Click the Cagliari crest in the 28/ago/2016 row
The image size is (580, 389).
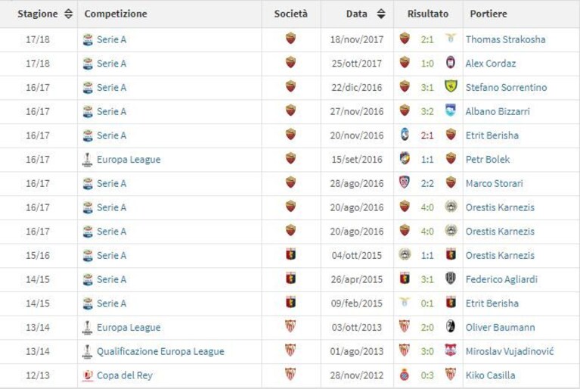click(x=405, y=182)
